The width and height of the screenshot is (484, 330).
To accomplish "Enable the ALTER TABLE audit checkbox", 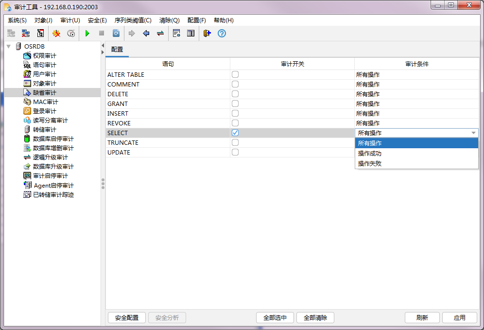I will 235,74.
